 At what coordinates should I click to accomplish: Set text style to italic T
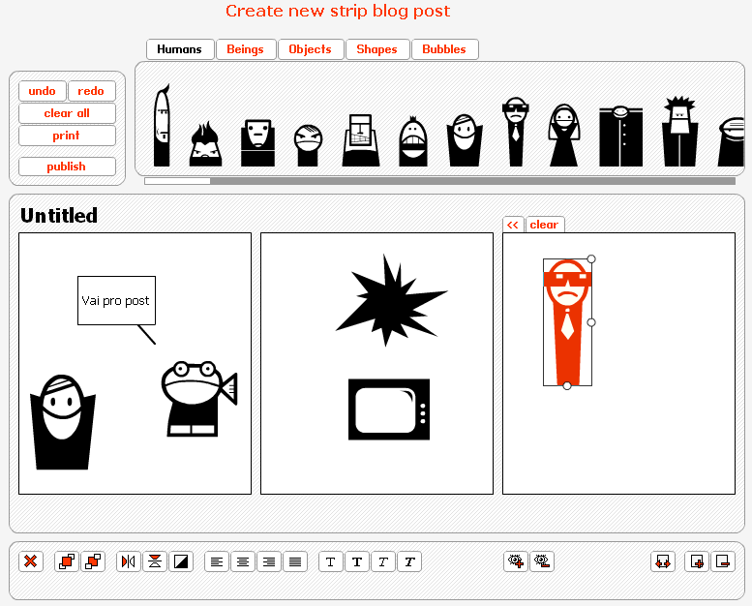pyautogui.click(x=383, y=561)
